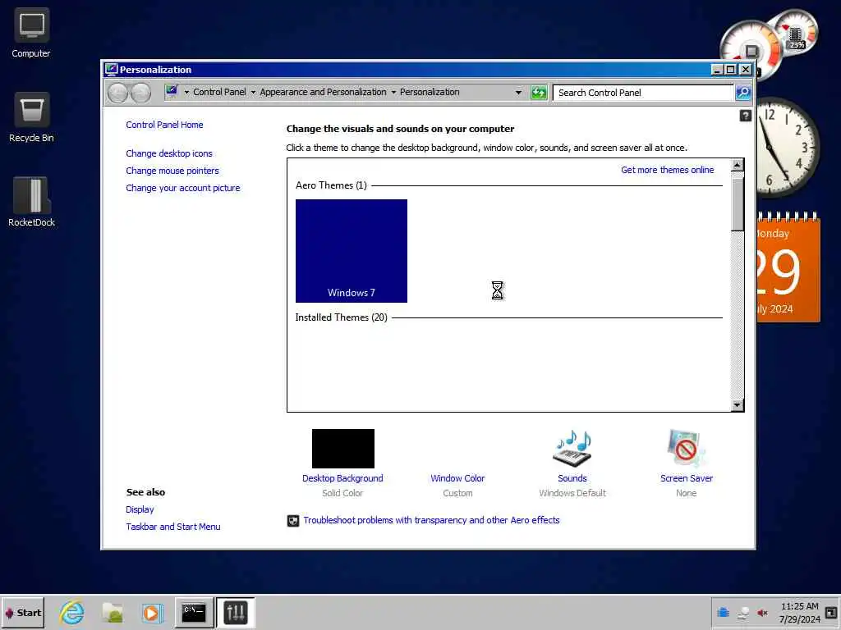Open Windows Media Player from the taskbar
Viewport: 841px width, 630px height.
(x=152, y=613)
